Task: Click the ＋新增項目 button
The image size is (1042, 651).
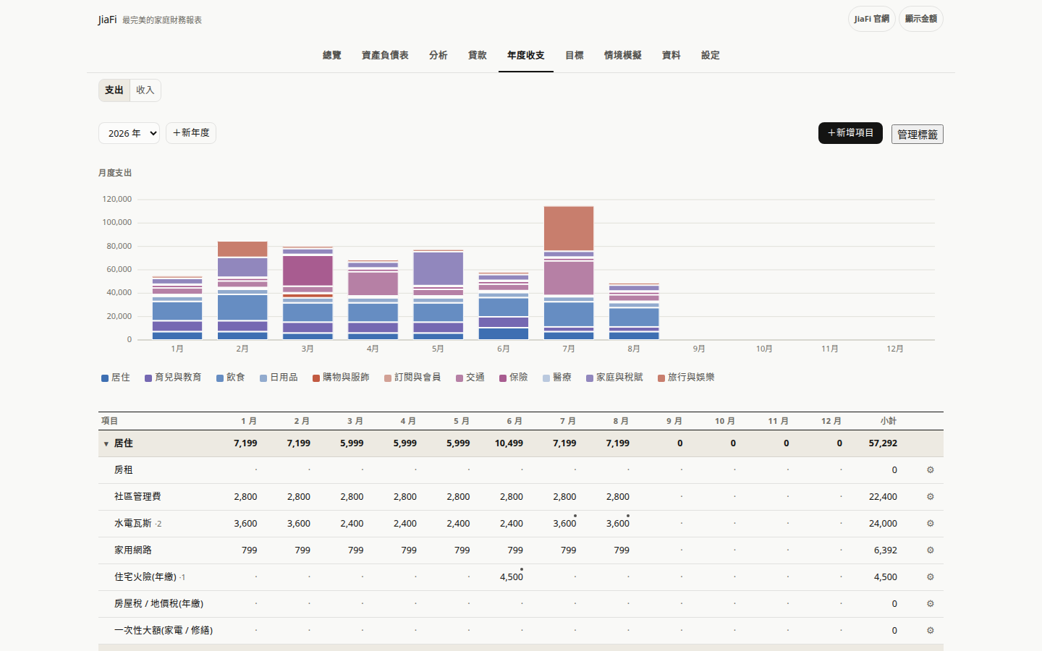Action: click(x=850, y=133)
